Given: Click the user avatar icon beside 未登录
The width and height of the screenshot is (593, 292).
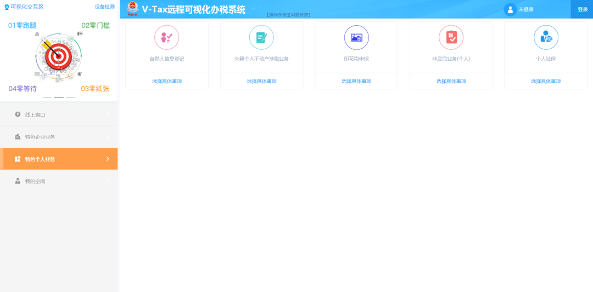Looking at the screenshot, I should tap(510, 9).
